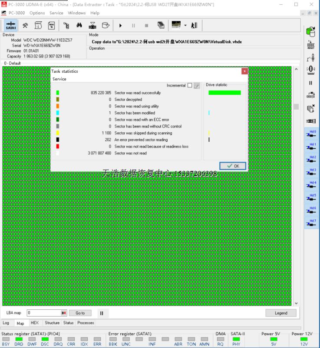
Task: Switch to the HEX tab
Action: [x=35, y=323]
